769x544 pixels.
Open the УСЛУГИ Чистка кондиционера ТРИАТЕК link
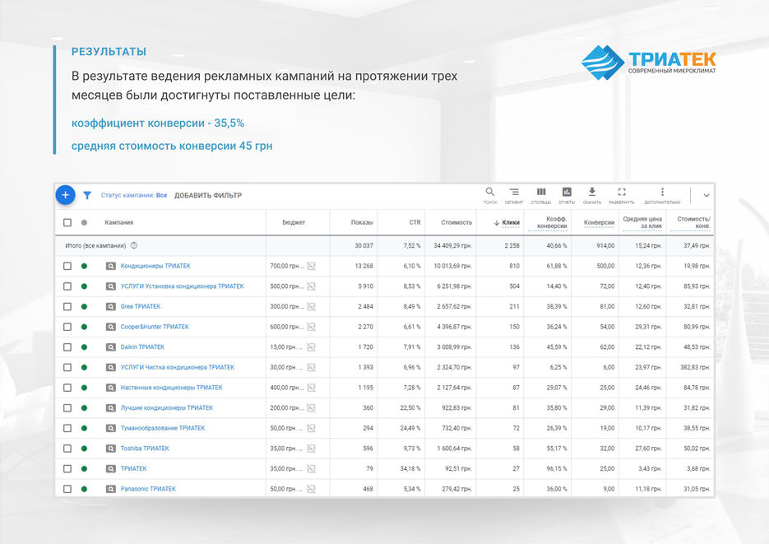178,367
